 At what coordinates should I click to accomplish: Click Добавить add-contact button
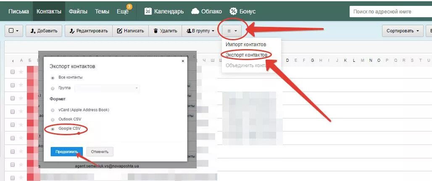pyautogui.click(x=44, y=31)
